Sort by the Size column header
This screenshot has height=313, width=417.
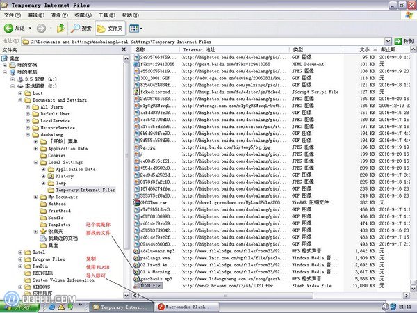click(x=361, y=50)
